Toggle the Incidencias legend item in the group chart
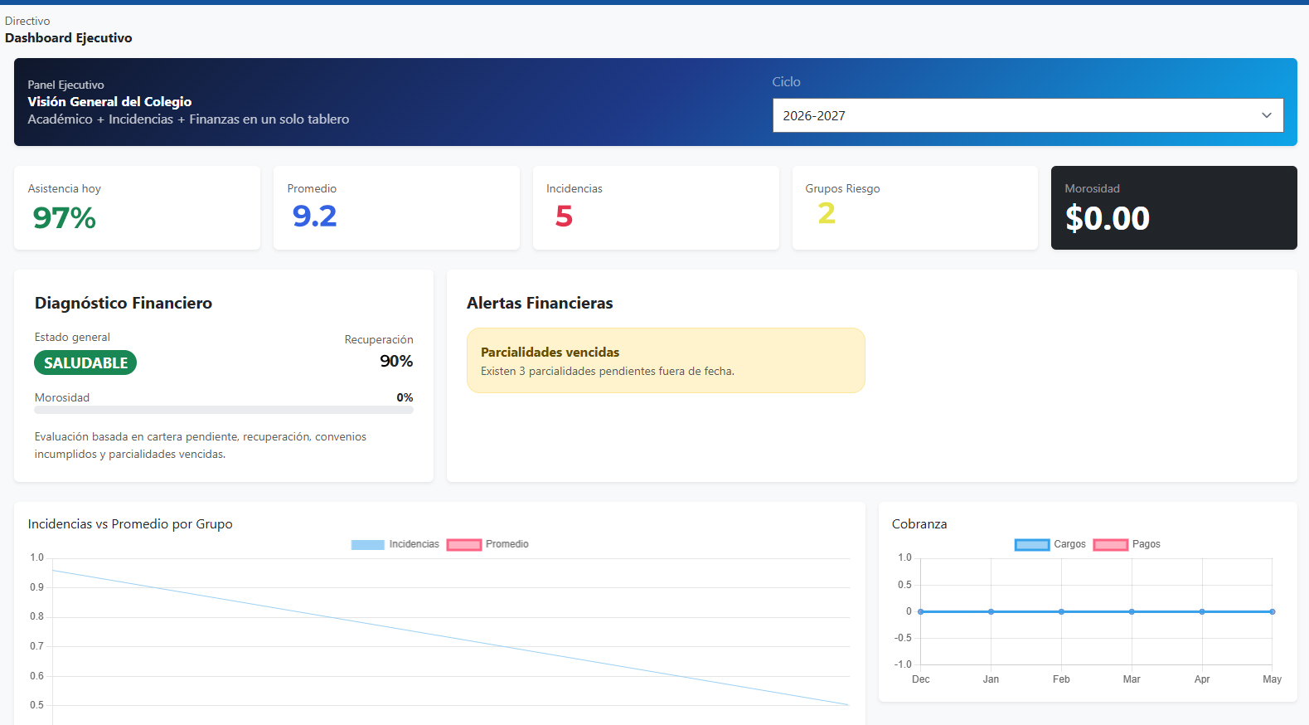 click(x=395, y=544)
